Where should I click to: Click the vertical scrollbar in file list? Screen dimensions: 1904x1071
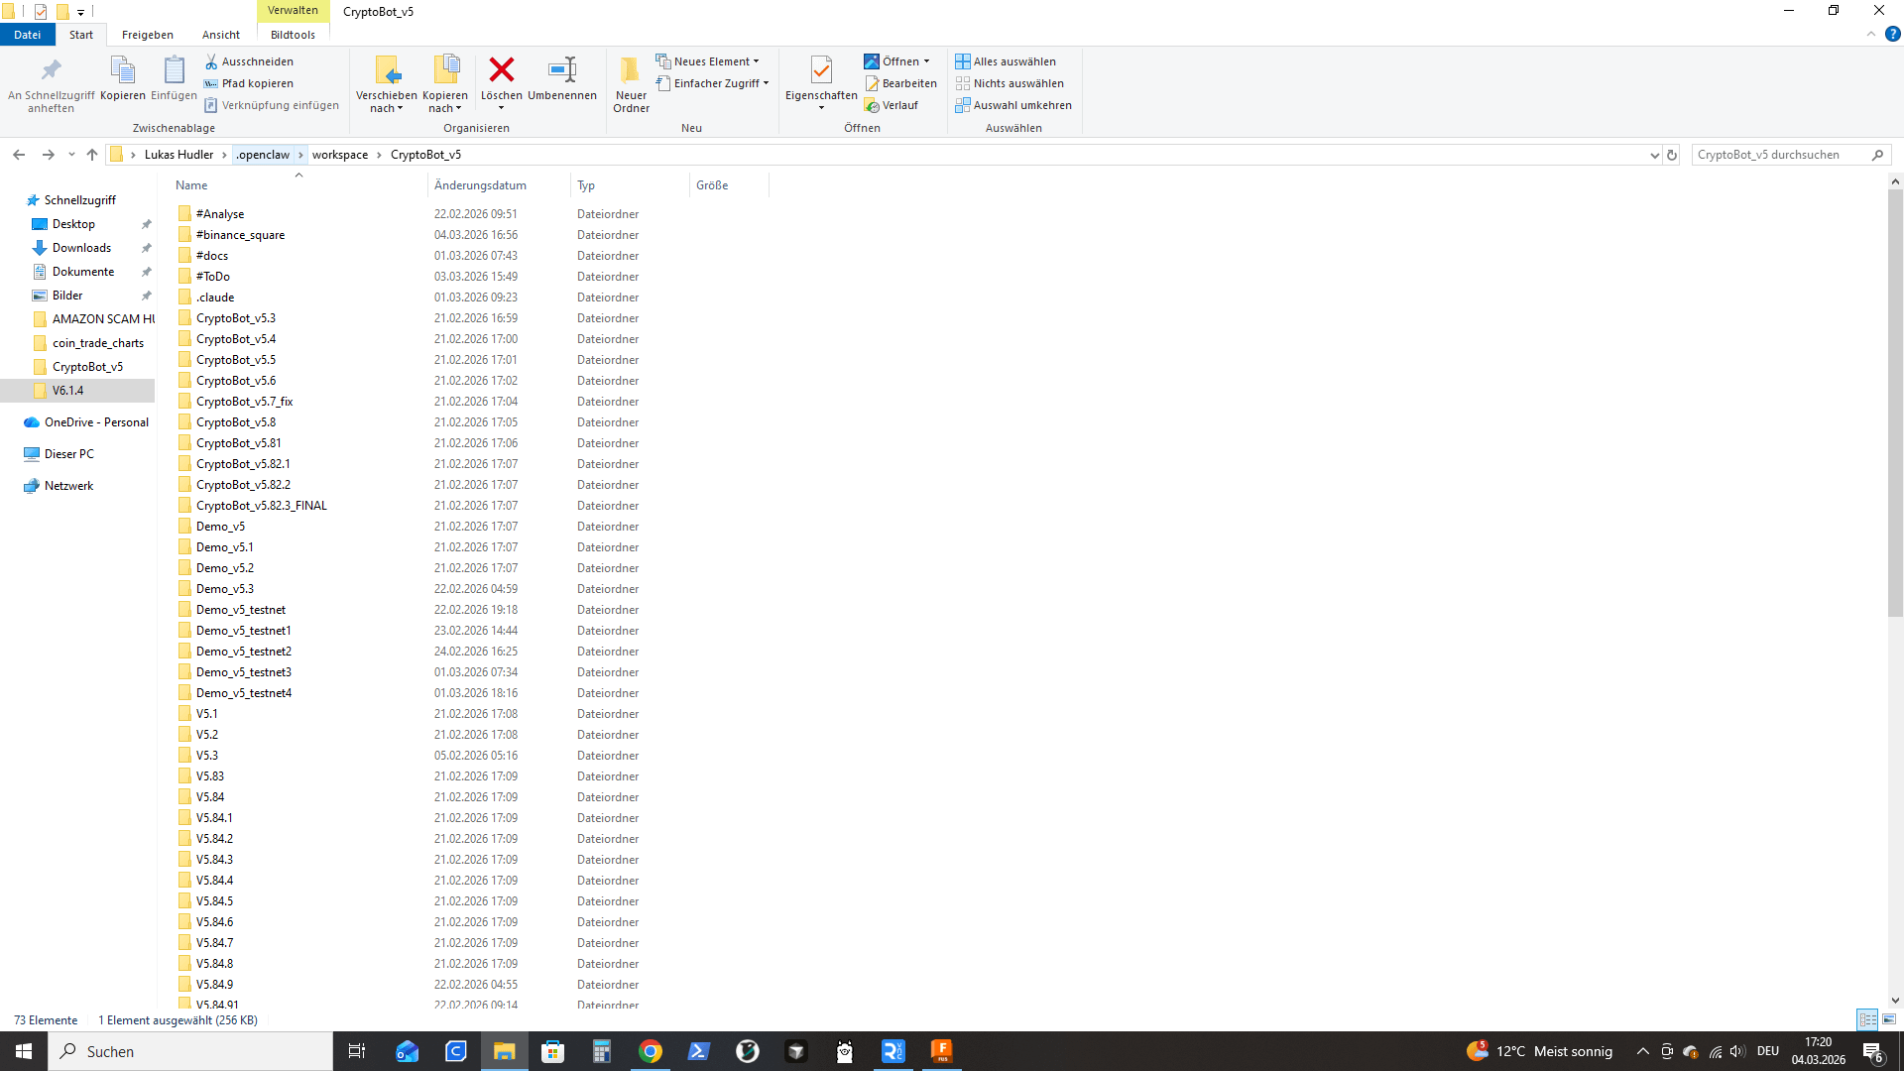1895,397
